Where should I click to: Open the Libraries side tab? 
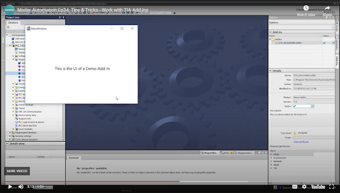pos(337,43)
